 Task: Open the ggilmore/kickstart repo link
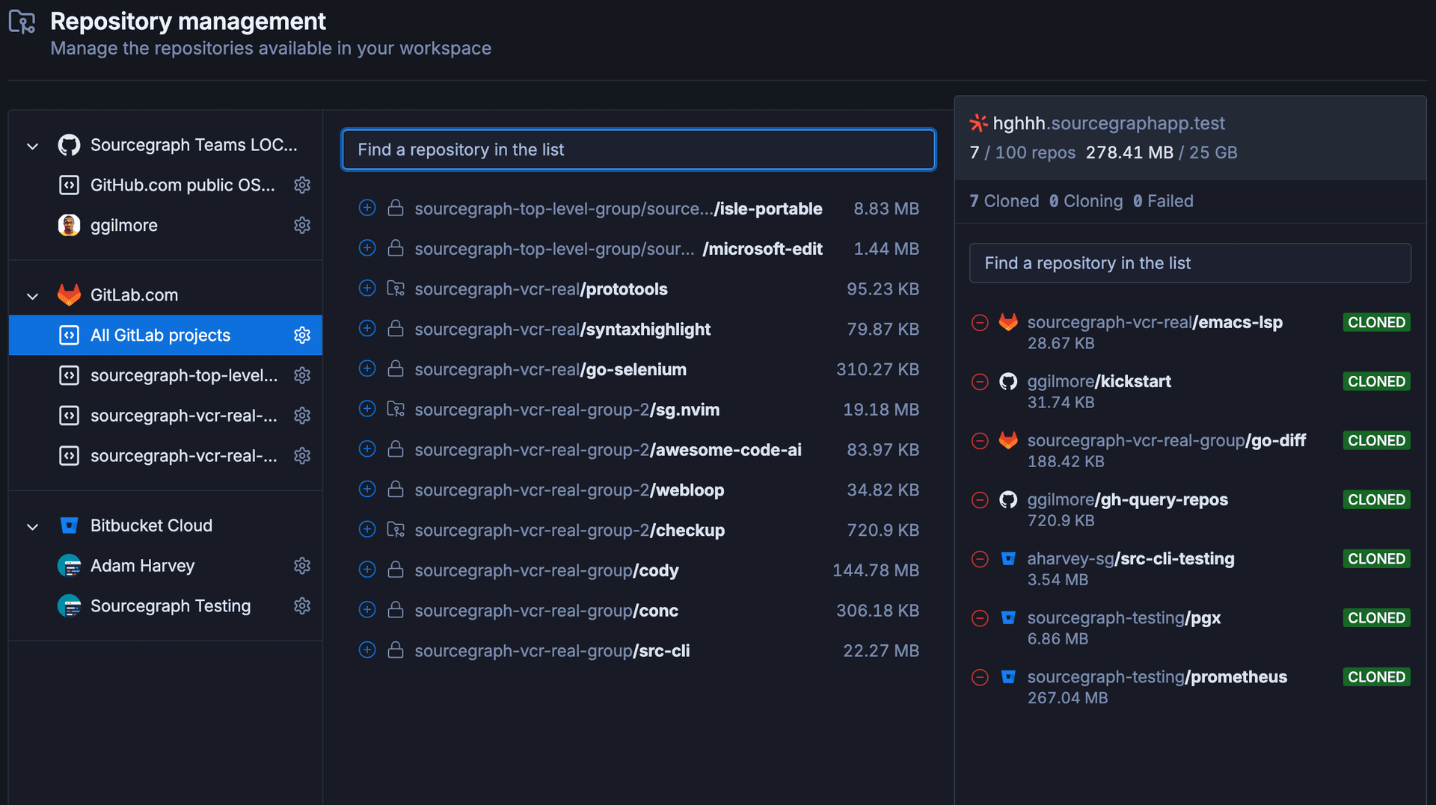pos(1099,381)
